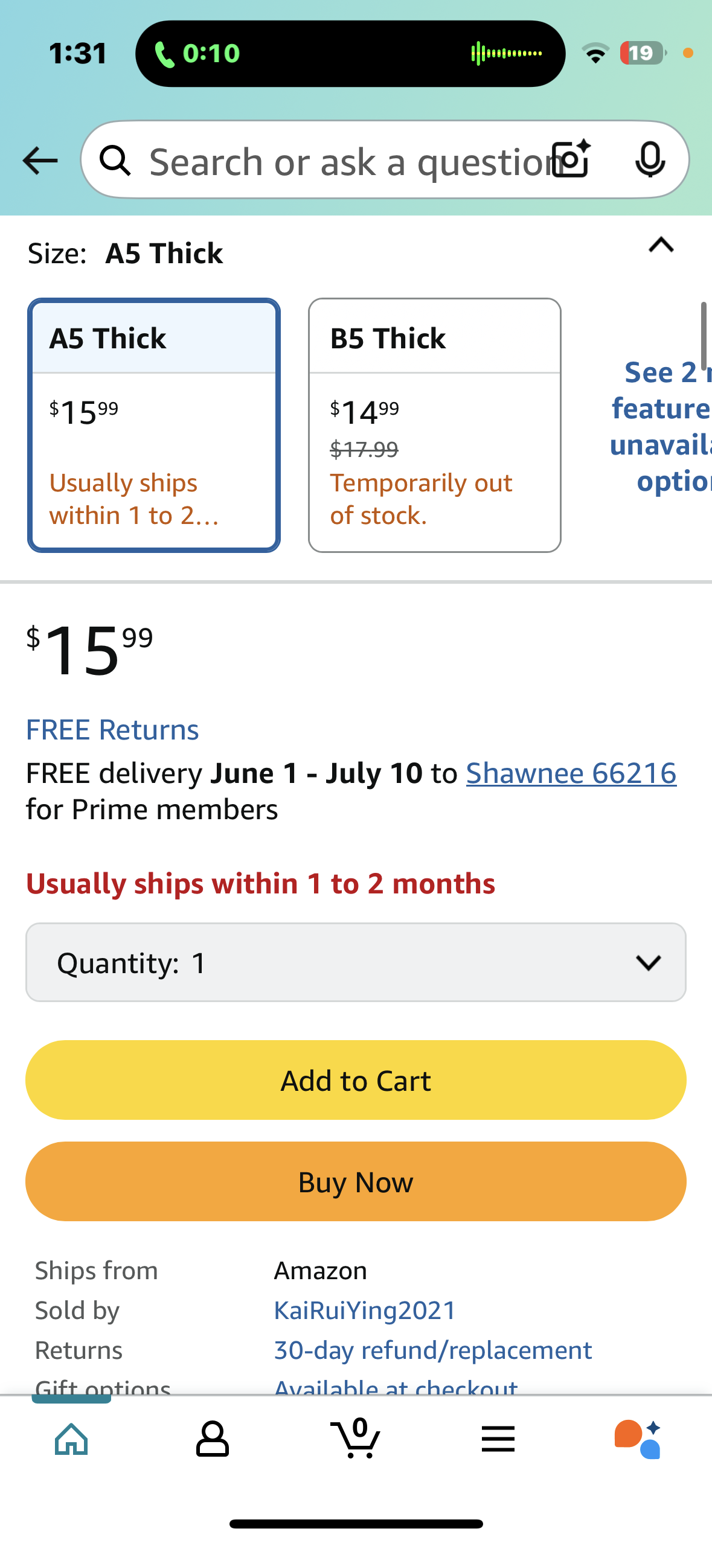Select the A5 Thick size option
The height and width of the screenshot is (1543, 712).
[x=154, y=425]
